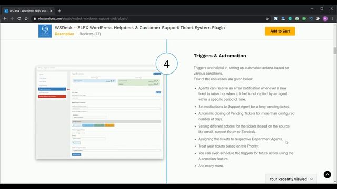Go to browser home page icon

point(26,19)
